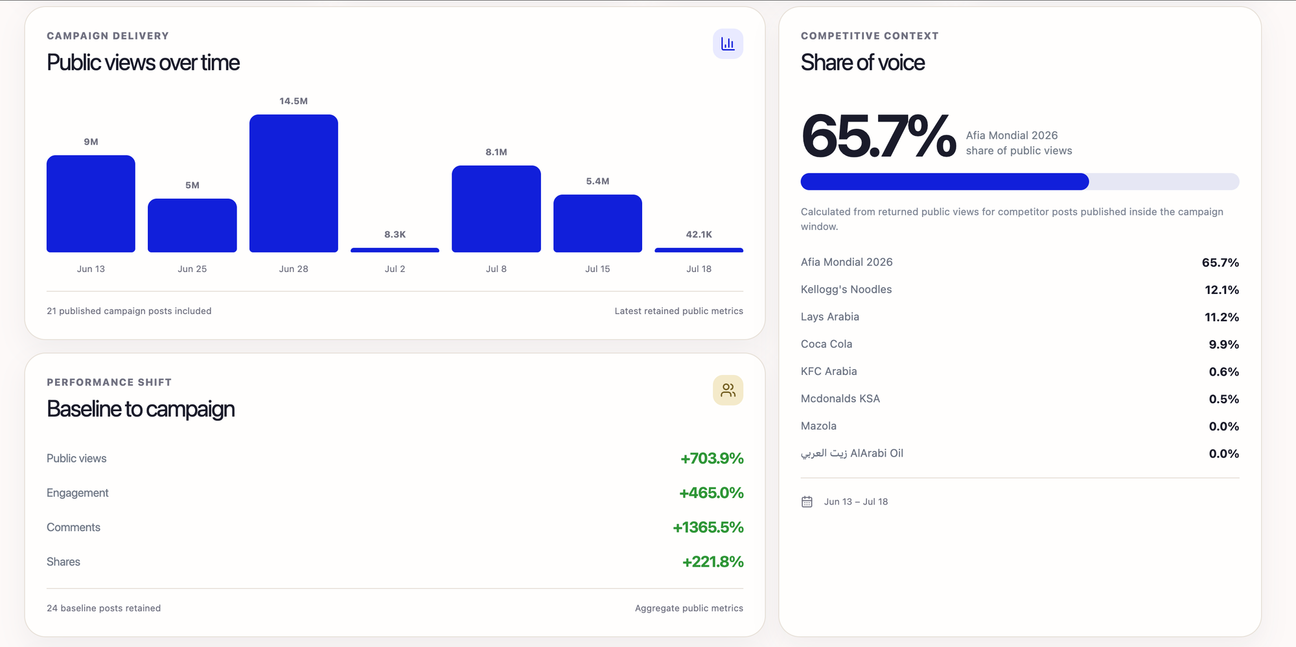Click the 9M value label
1296x647 pixels.
tap(91, 142)
